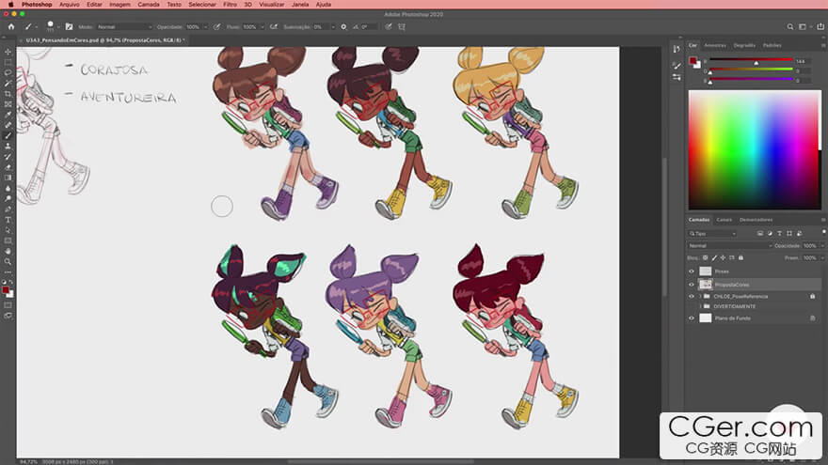Select the Path Selection tool

point(8,230)
